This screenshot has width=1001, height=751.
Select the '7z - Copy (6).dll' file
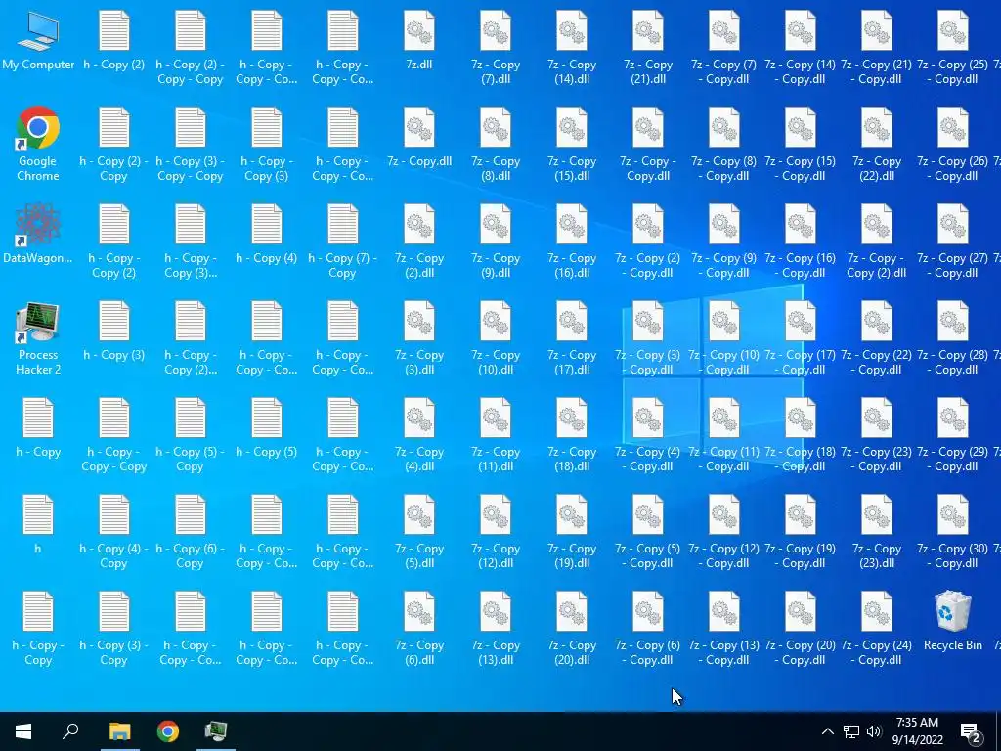(x=419, y=629)
